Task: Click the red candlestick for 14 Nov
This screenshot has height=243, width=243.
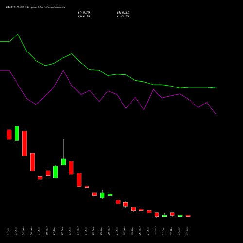Action: pos(79,180)
